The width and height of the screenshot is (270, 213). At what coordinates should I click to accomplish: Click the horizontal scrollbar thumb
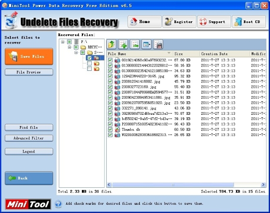coord(173,185)
